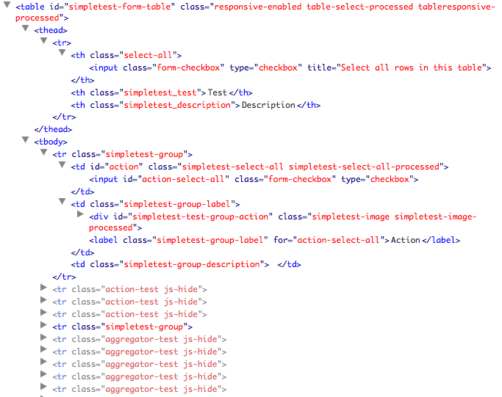Expand the div simpletest-test-group-action node
Viewport: 502px width, 397px height.
point(80,214)
